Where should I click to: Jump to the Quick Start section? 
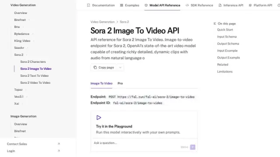[225, 30]
